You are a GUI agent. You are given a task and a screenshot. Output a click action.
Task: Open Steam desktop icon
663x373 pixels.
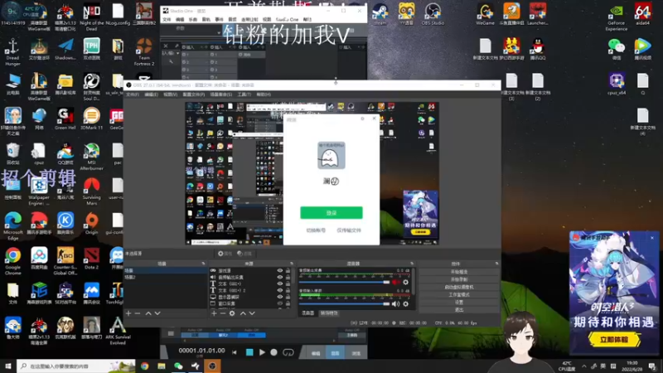click(x=380, y=14)
